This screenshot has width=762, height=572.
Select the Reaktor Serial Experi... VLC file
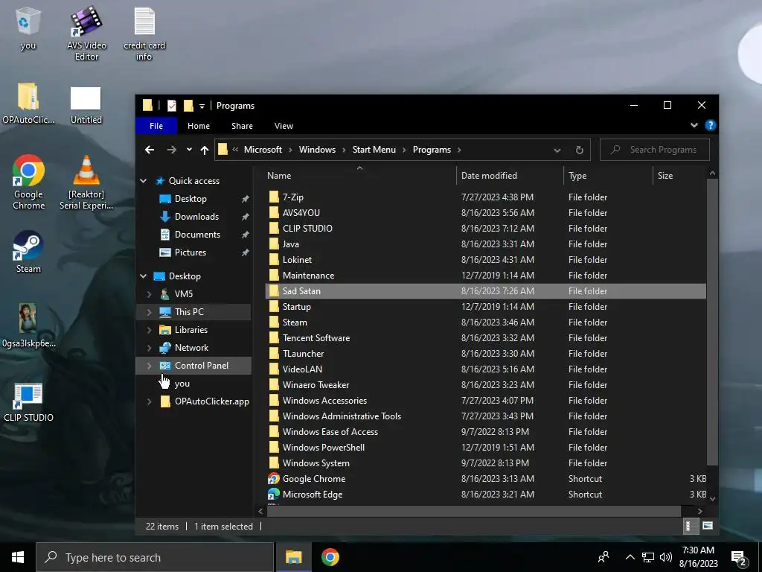(86, 182)
